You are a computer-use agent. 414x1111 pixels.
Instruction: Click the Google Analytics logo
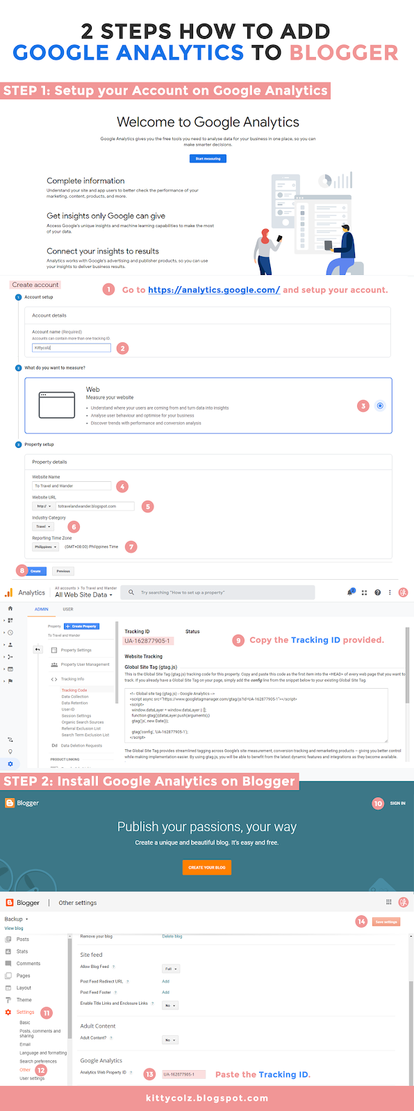coord(9,592)
